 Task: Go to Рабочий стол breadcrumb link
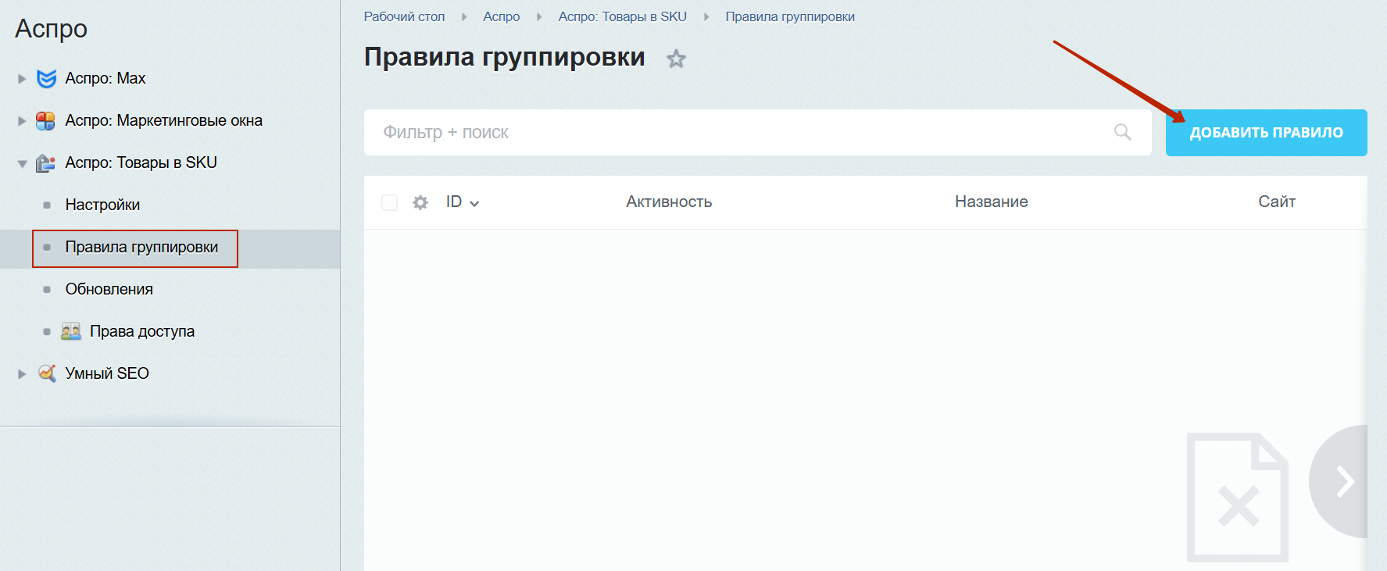pyautogui.click(x=404, y=16)
